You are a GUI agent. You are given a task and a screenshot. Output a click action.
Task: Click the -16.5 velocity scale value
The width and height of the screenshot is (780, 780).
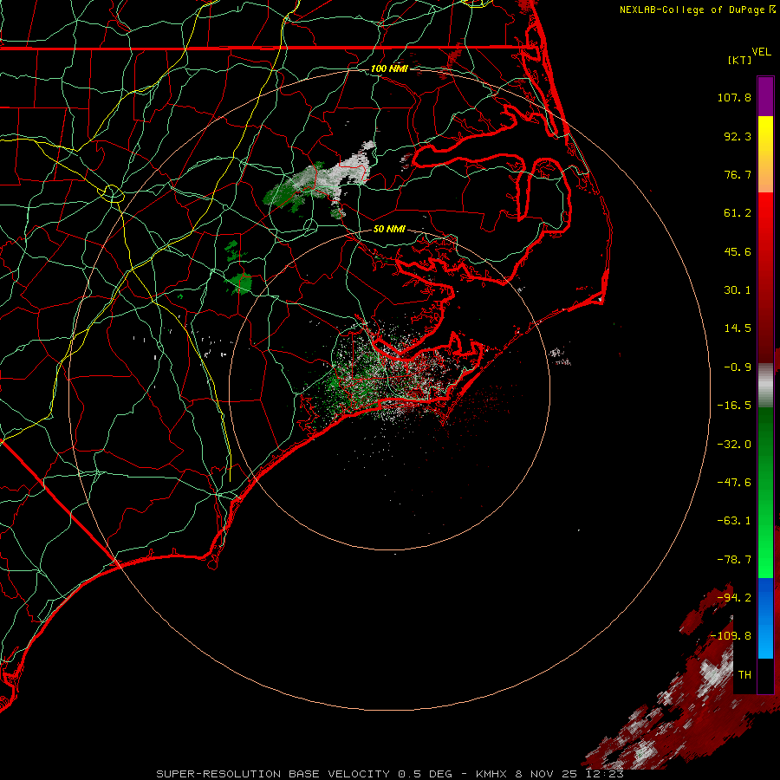734,406
